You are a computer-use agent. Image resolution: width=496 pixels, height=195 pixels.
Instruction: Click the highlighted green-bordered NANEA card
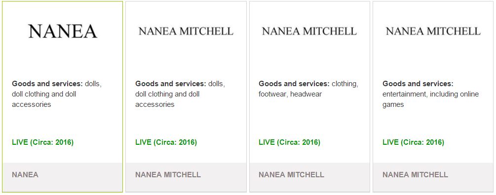click(x=62, y=97)
